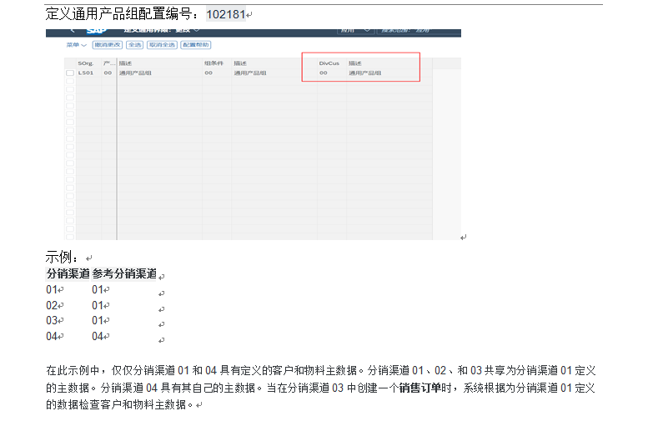
Task: Click the 组条件 column header
Action: point(213,63)
